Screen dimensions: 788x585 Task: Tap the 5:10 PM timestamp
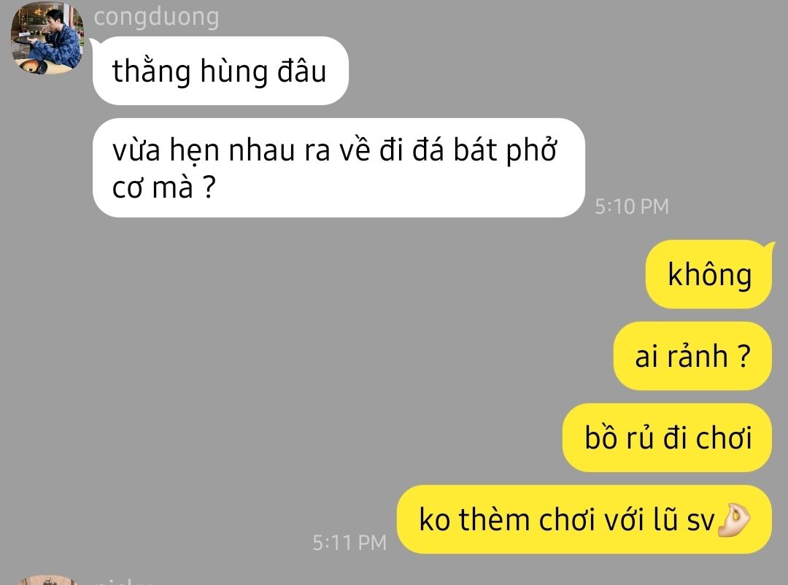(x=632, y=206)
